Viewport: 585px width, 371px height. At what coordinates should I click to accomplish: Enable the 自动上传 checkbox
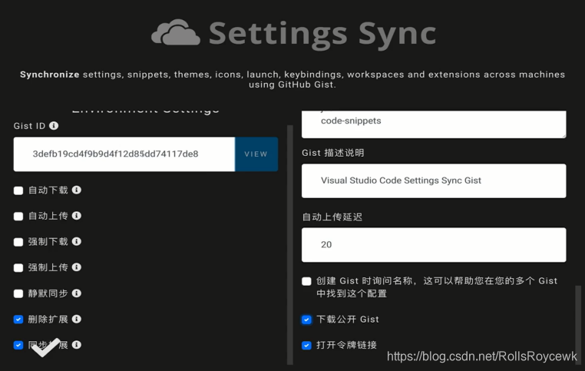(18, 217)
